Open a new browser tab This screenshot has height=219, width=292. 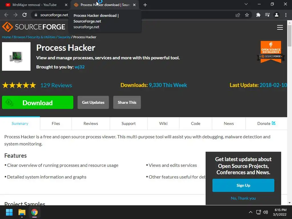(145, 5)
